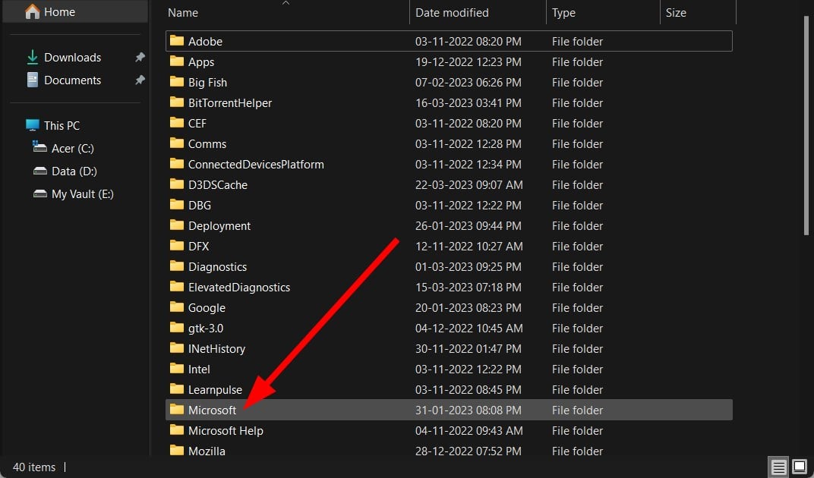814x478 pixels.
Task: Click the Intel folder name
Action: 199,370
